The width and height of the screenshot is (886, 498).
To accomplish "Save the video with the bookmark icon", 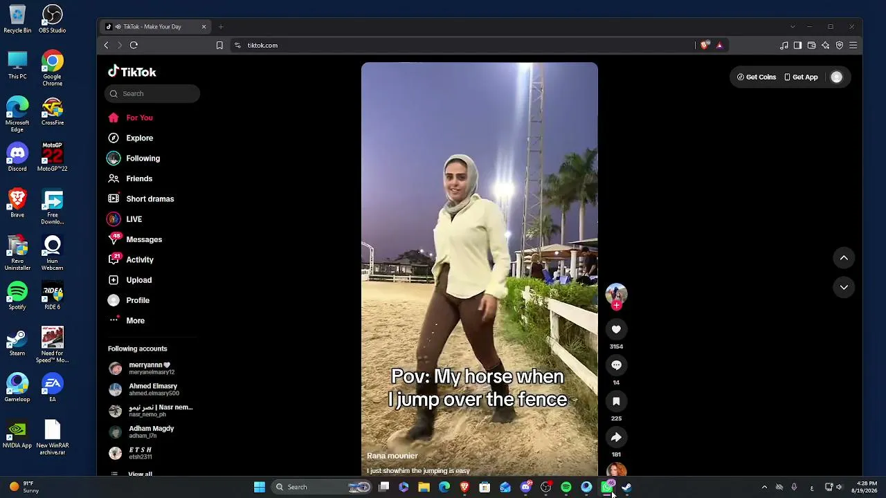I will [x=616, y=401].
